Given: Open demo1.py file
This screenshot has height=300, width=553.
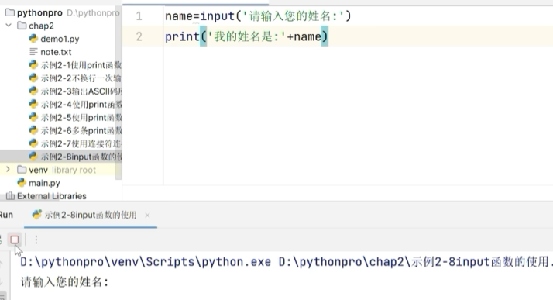Looking at the screenshot, I should (x=60, y=39).
